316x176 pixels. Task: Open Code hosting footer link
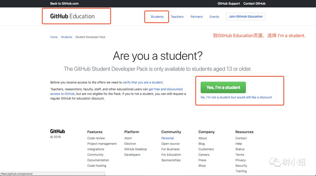[97, 166]
